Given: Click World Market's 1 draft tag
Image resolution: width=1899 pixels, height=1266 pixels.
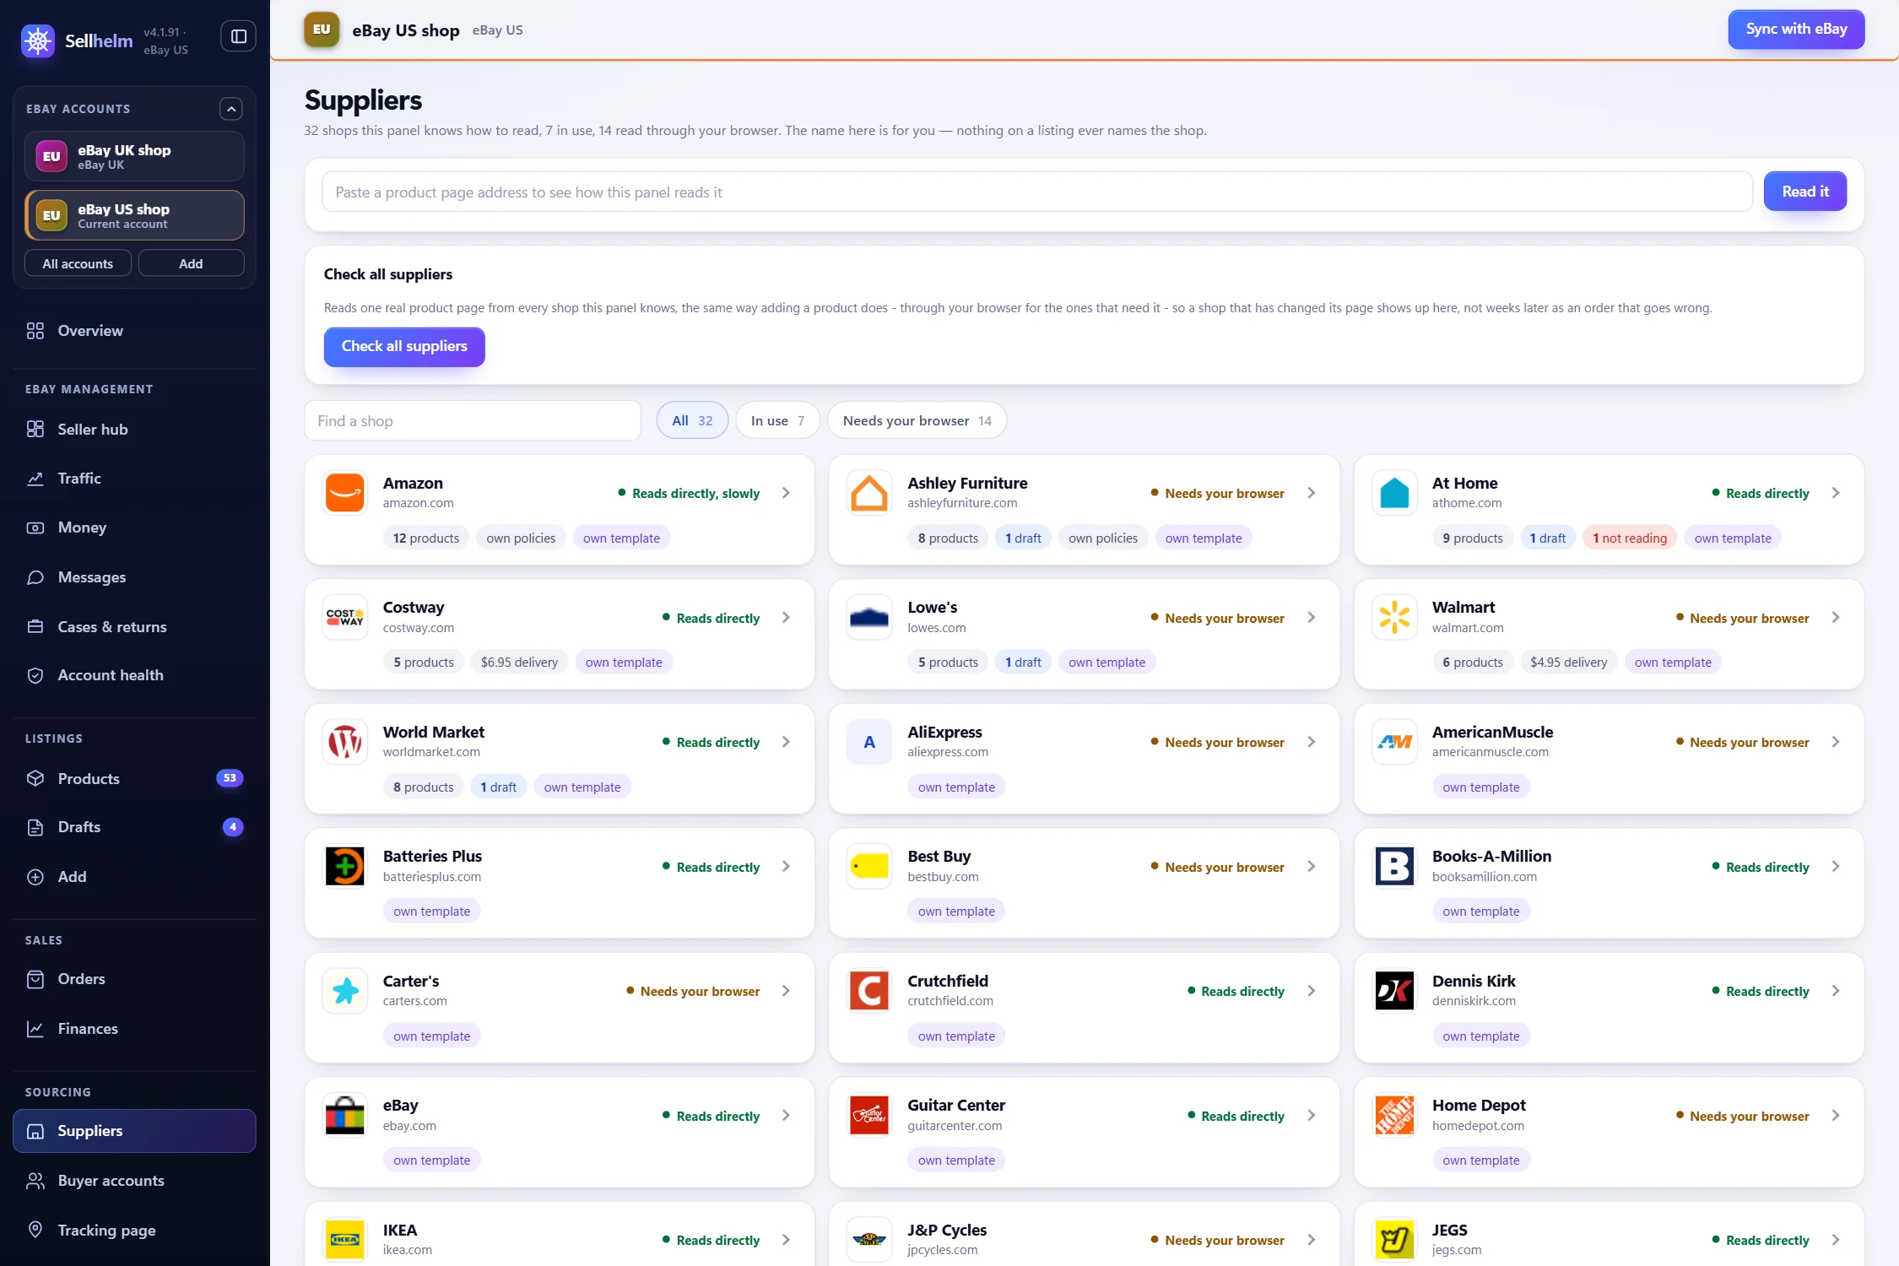Looking at the screenshot, I should (x=498, y=787).
